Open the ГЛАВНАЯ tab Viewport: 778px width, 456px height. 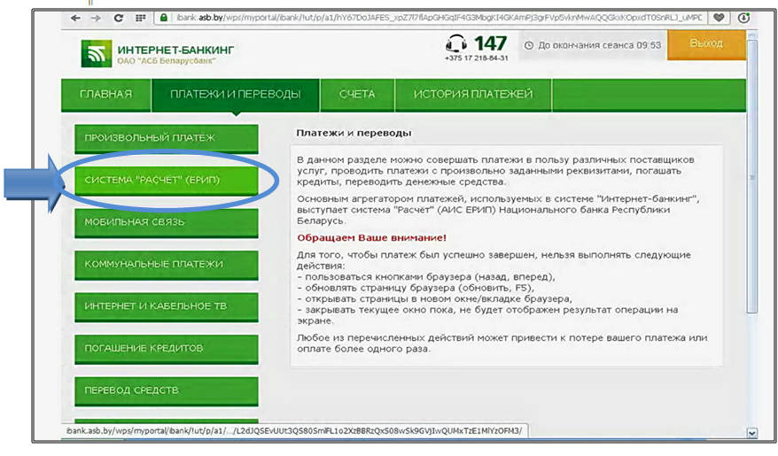point(105,95)
